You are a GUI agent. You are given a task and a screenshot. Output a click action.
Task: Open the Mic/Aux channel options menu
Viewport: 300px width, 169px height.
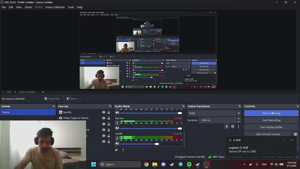point(117,123)
